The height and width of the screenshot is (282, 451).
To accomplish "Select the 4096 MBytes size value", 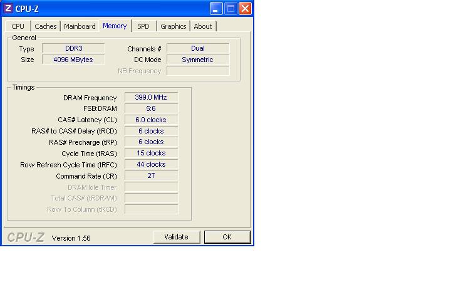I will pyautogui.click(x=73, y=60).
